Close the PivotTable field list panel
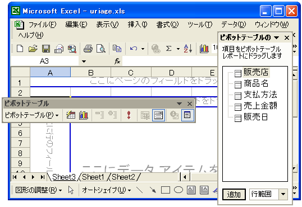This screenshot has height=207, width=302. click(x=287, y=37)
